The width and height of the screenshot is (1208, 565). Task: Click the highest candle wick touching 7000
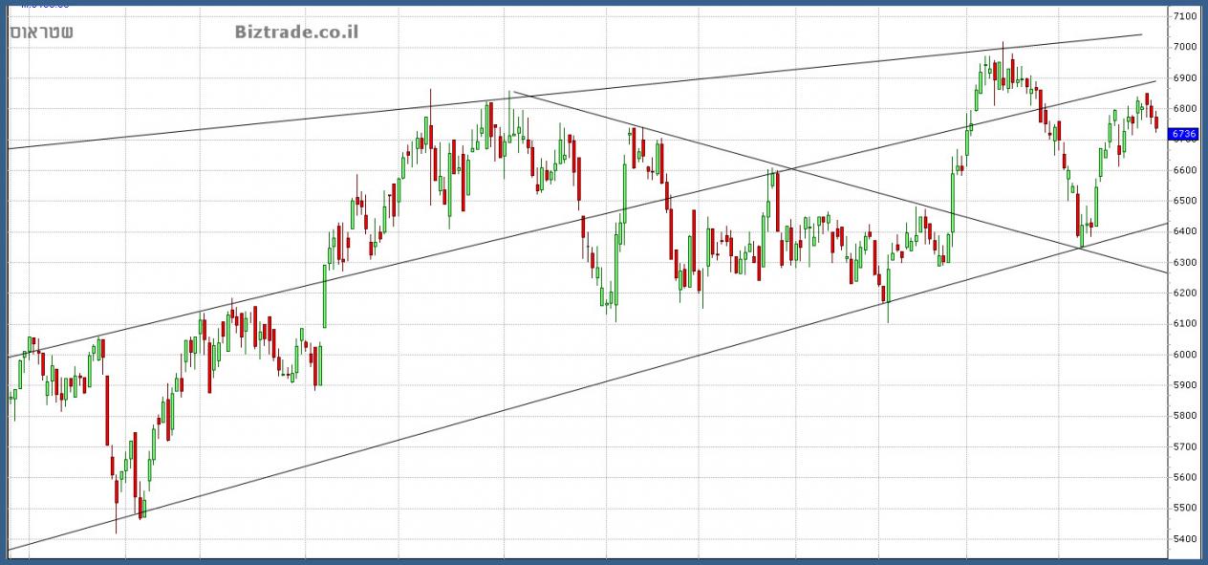pos(1003,45)
